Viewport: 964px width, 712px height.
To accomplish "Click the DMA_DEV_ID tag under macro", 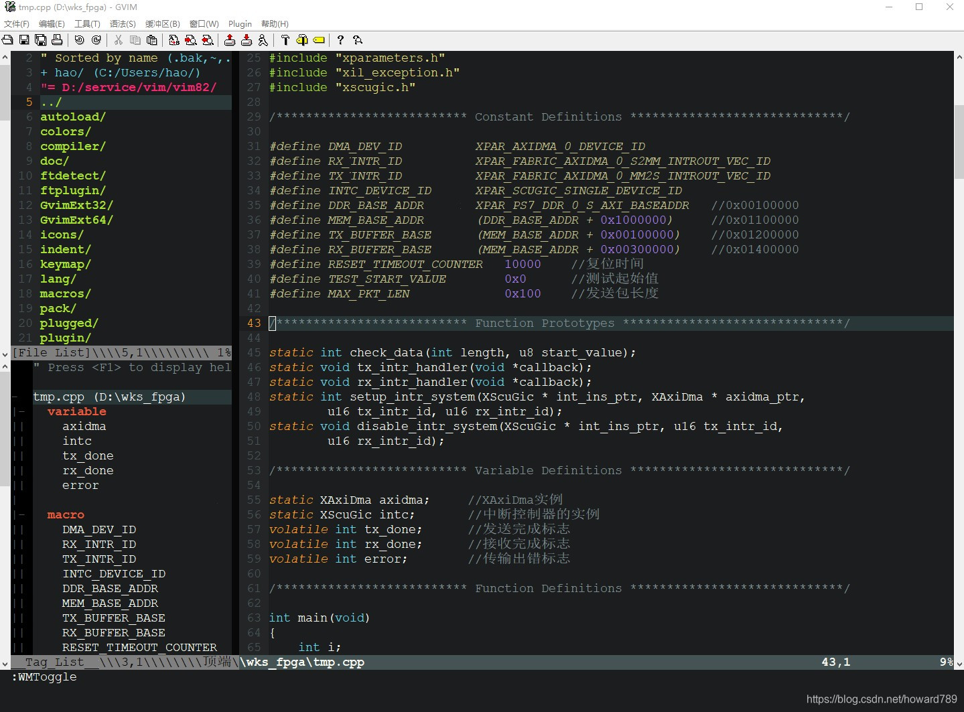I will (99, 530).
